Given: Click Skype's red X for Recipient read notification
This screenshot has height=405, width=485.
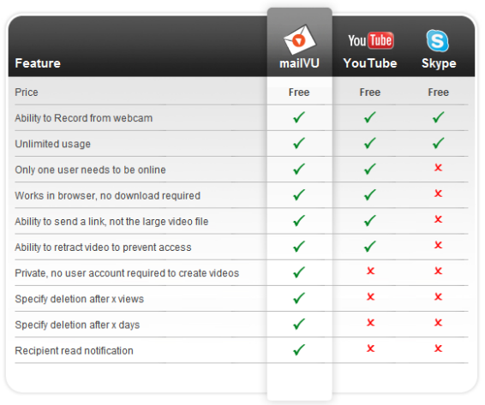Looking at the screenshot, I should tap(438, 348).
